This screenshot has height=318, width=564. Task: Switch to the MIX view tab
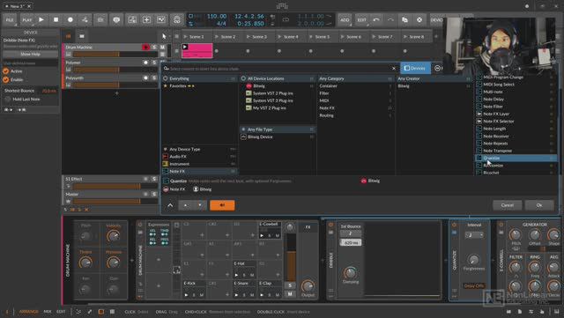click(47, 312)
